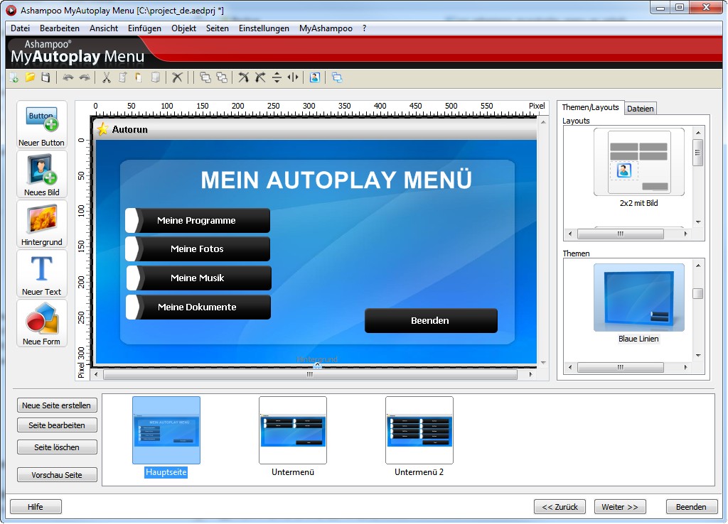This screenshot has height=524, width=728.
Task: Click canvas scroll right arrow
Action: [x=531, y=375]
